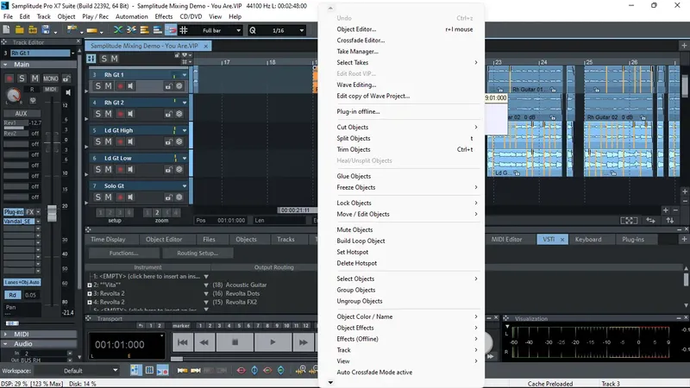Toggle the snap magnet icon in the top toolbar

click(x=171, y=30)
